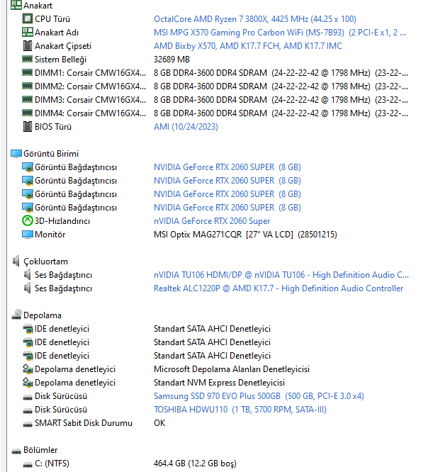Select the SMART Sabit Disk Durumu label

coord(84,423)
